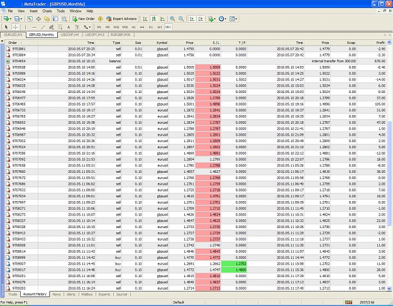Draw a horizontal line
393x306 pixels.
click(35, 27)
